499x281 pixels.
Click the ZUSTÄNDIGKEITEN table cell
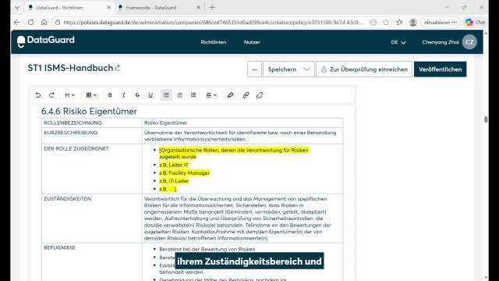[92, 219]
